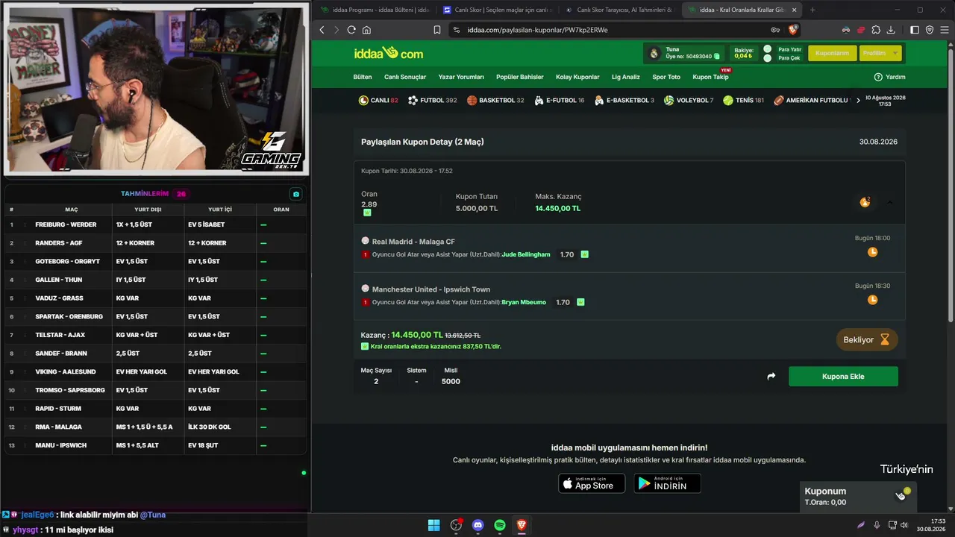
Task: Switch to Canlı Skor Tarayıcısı browser tab
Action: click(x=620, y=10)
